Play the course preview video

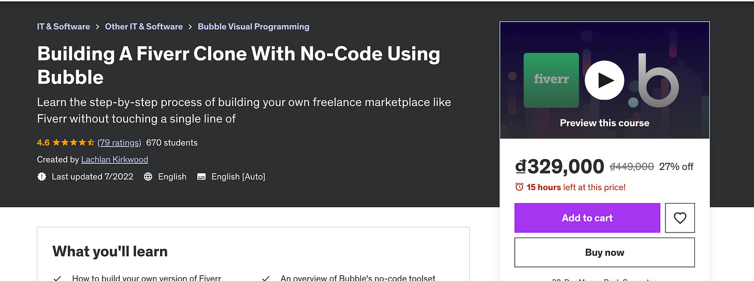point(604,80)
